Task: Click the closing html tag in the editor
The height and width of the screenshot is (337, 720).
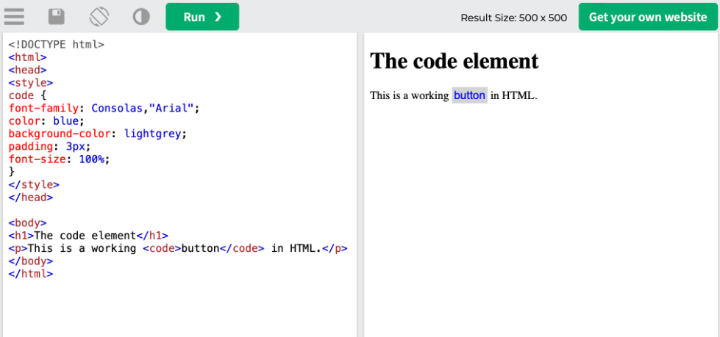Action: 30,274
